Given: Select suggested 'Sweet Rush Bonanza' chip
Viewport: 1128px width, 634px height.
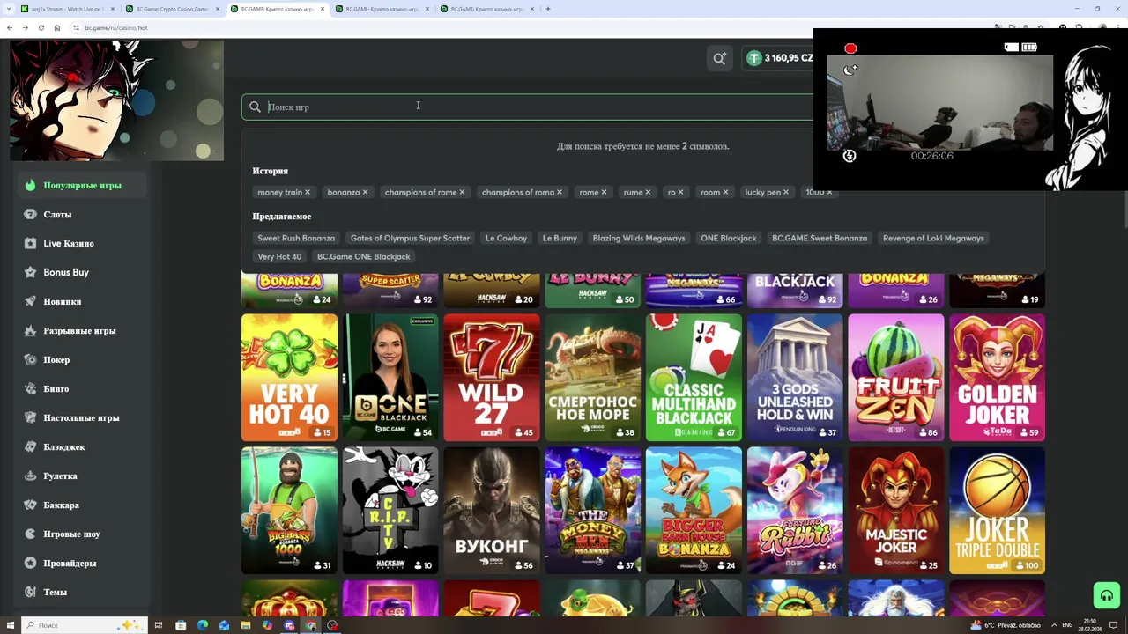Looking at the screenshot, I should point(296,238).
